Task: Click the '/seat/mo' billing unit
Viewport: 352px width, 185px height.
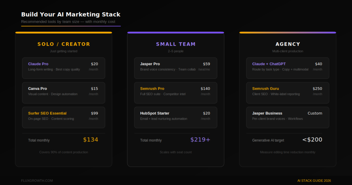Action: [x=204, y=69]
